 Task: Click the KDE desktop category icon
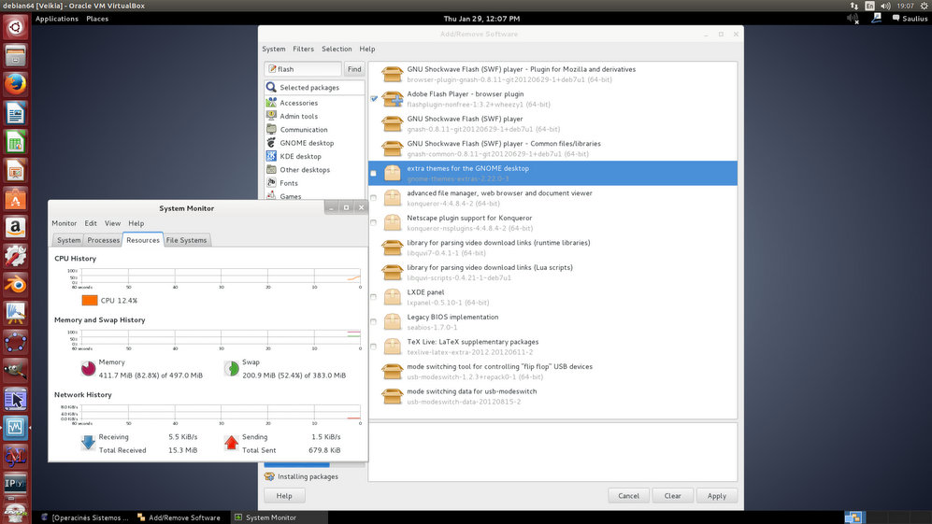click(x=271, y=156)
